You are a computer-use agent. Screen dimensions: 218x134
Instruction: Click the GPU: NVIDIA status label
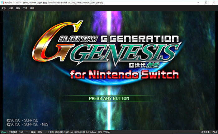click(x=104, y=132)
